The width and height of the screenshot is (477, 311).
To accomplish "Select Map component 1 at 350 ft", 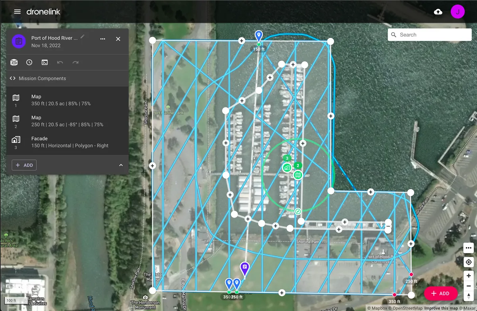I will [x=68, y=100].
